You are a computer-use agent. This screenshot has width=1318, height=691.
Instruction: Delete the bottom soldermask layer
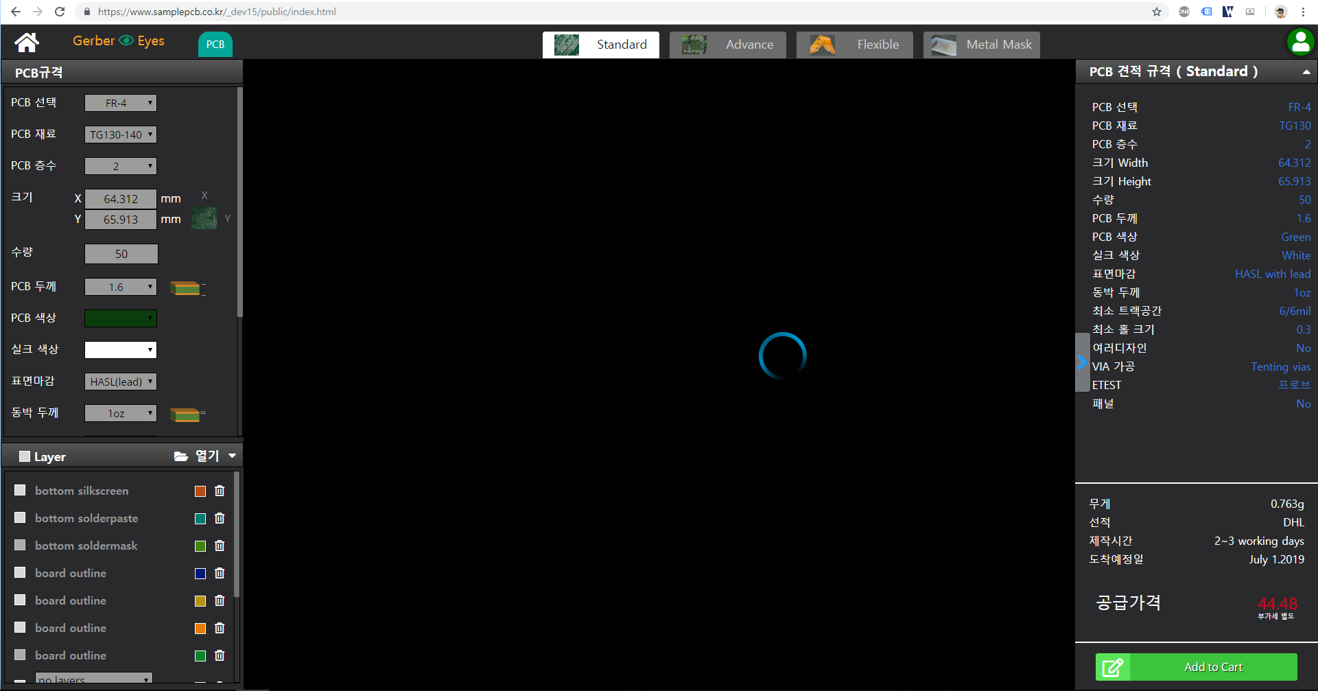[220, 546]
